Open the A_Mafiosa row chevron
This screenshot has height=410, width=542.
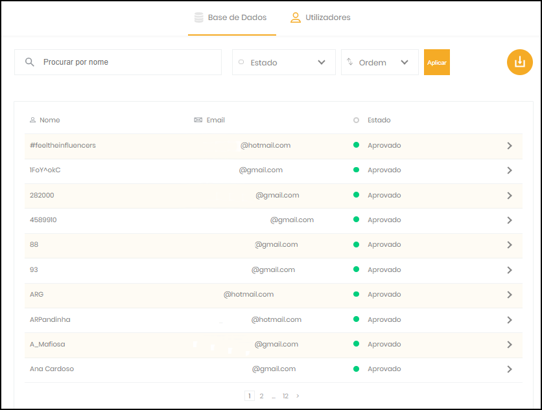pyautogui.click(x=510, y=345)
